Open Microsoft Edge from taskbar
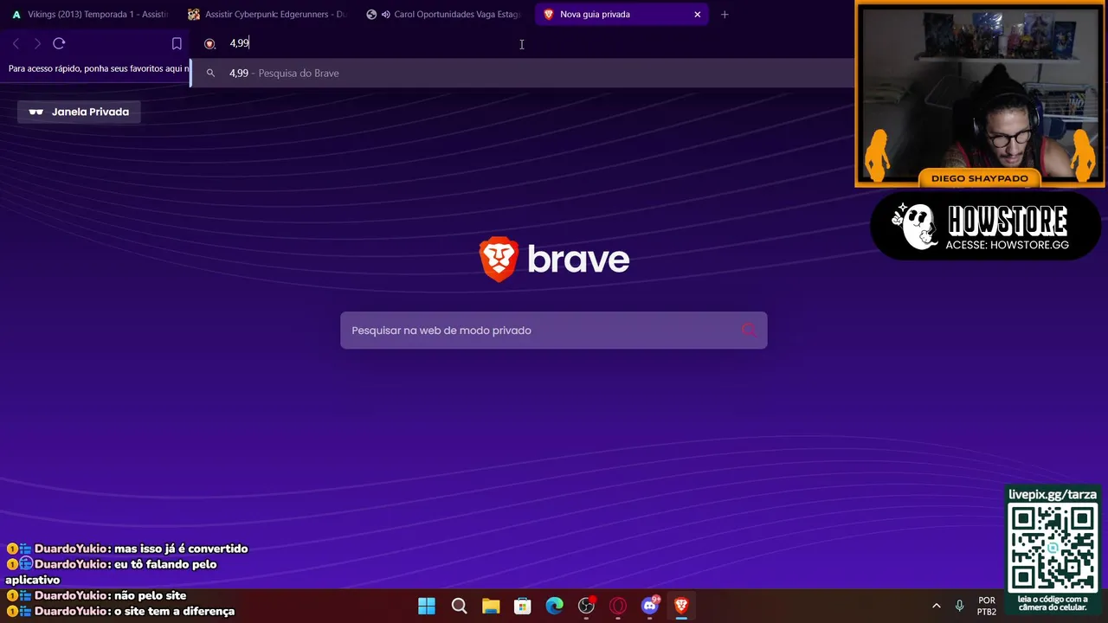Viewport: 1108px width, 623px height. pos(554,606)
